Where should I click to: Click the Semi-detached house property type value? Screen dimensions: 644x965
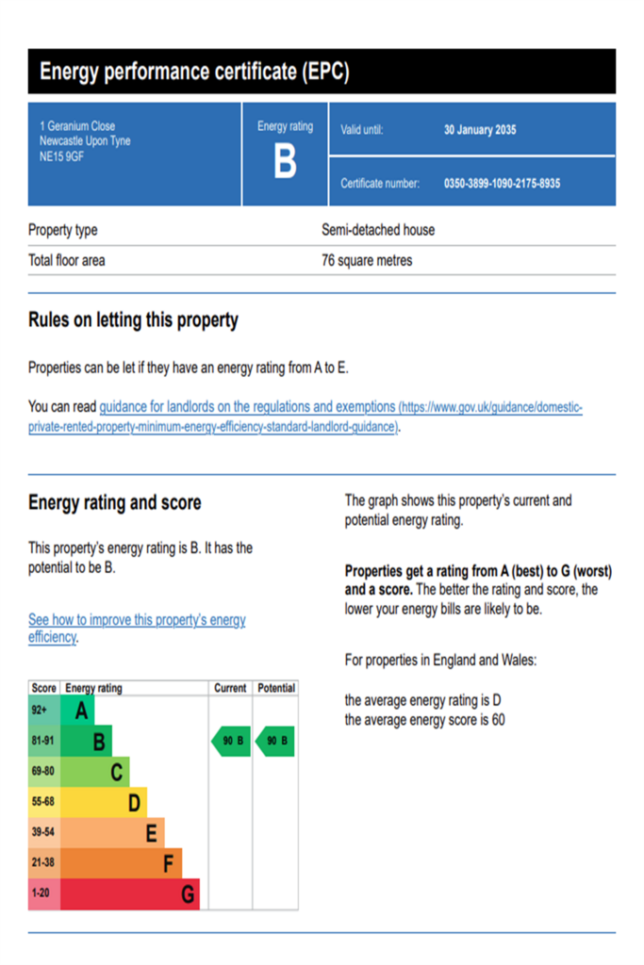pos(378,230)
